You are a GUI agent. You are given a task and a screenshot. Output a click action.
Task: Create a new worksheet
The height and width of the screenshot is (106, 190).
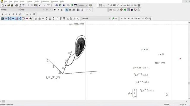tap(3, 5)
